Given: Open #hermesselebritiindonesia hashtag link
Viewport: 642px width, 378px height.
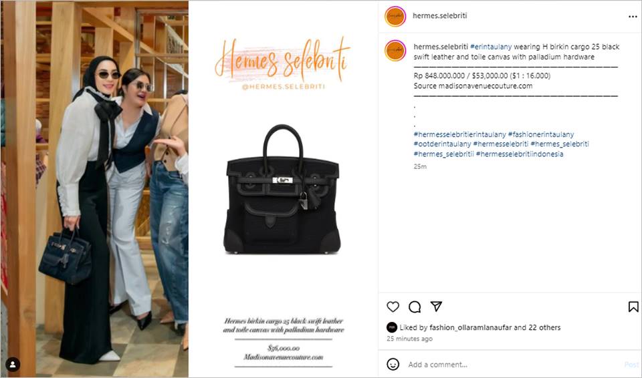Looking at the screenshot, I should pyautogui.click(x=520, y=154).
